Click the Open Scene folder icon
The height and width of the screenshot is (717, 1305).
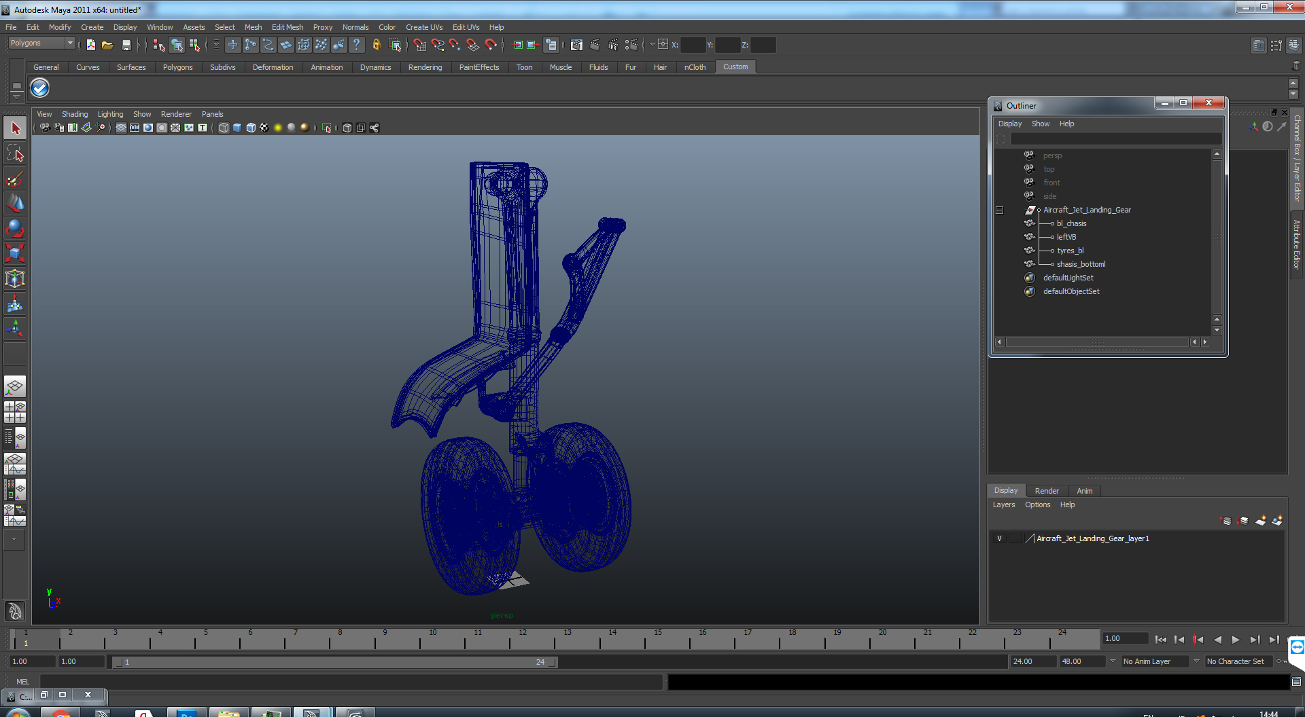[x=107, y=45]
